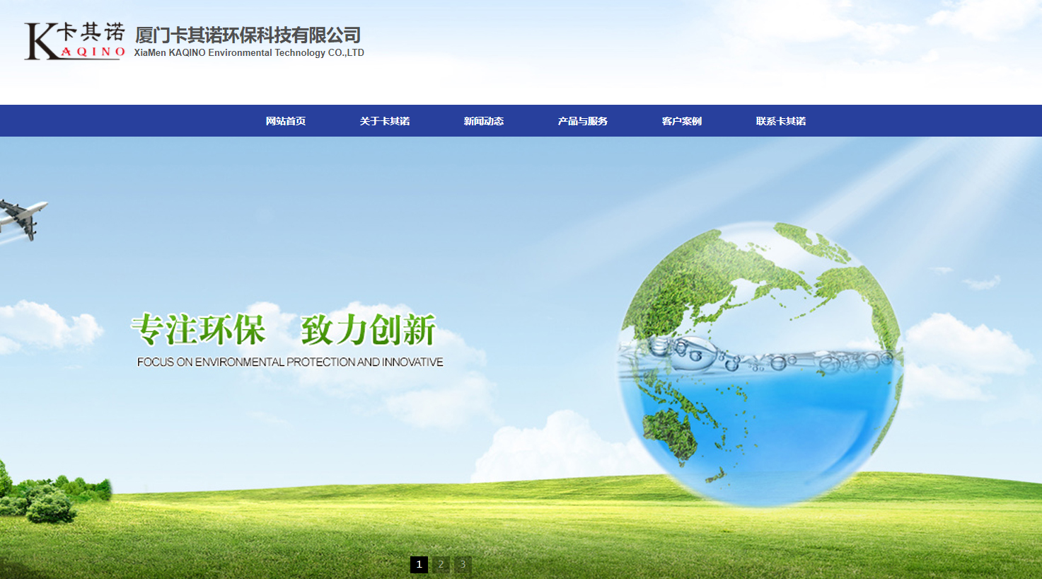Select 产品与服务 in the navigation bar
The height and width of the screenshot is (579, 1042).
583,121
